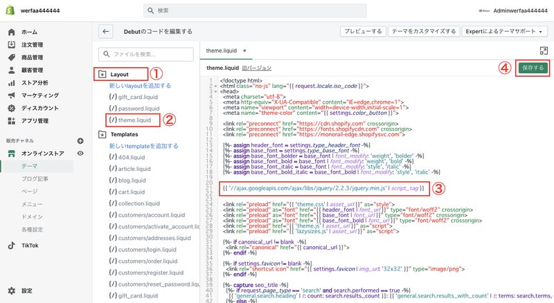Viewport: 554px width, 303px height.
Task: Click テーマをカスタマイズする button
Action: pyautogui.click(x=424, y=31)
